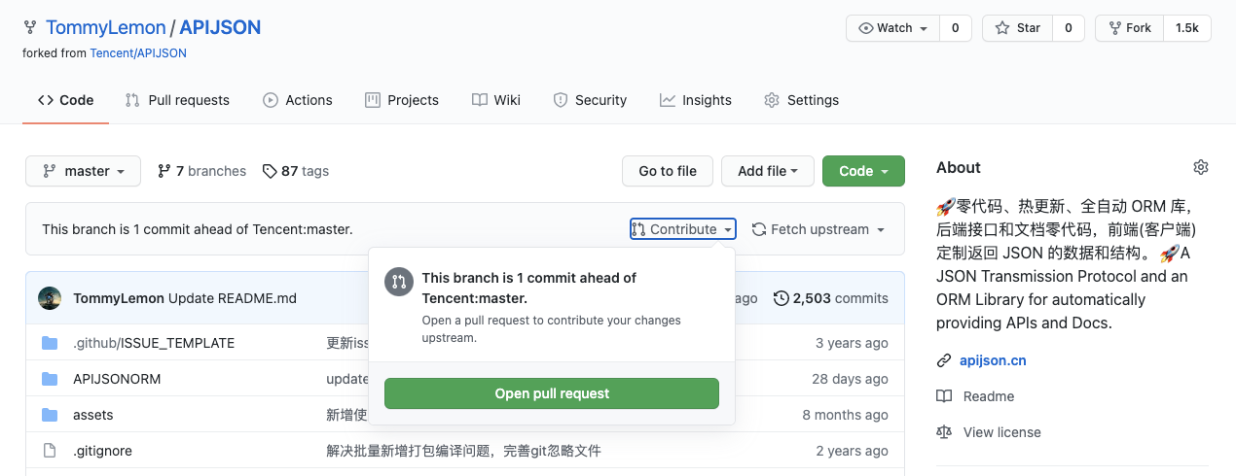This screenshot has width=1236, height=476.
Task: Toggle the Star button for this repository
Action: (x=1018, y=28)
